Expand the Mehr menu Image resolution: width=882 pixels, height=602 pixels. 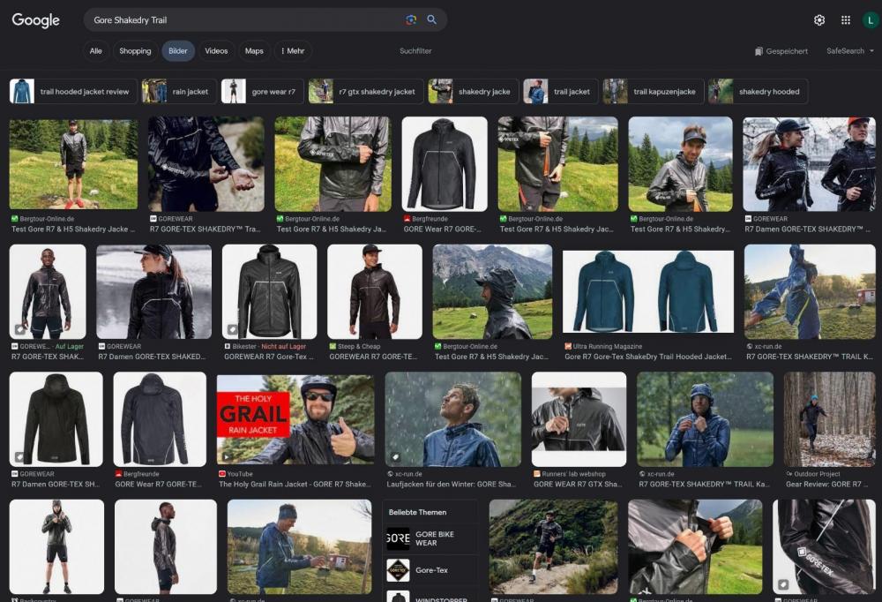click(293, 51)
